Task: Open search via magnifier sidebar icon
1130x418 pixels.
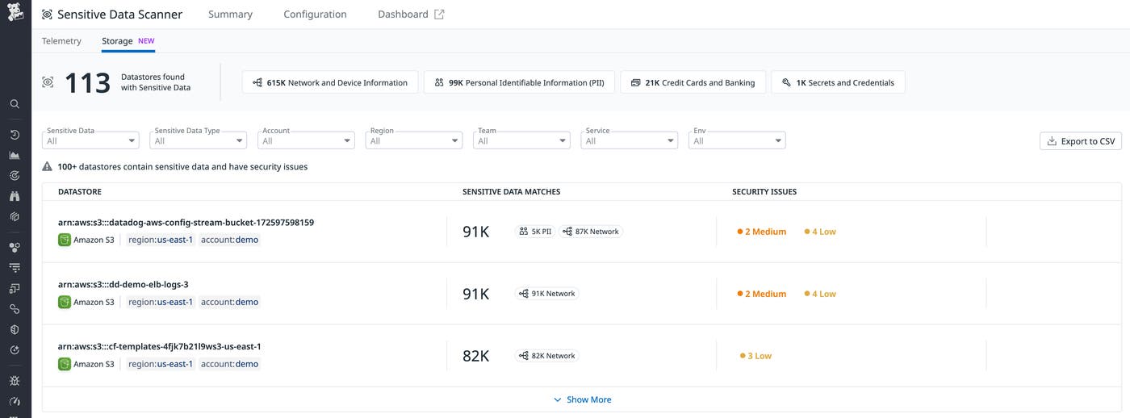Action: pyautogui.click(x=15, y=104)
